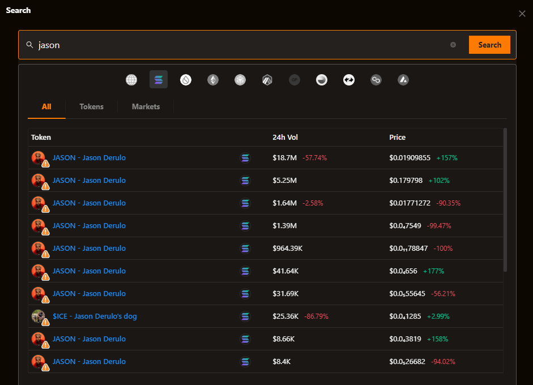Screen dimensions: 533x385
Task: Click the Search dialog title text
Action: [x=18, y=10]
